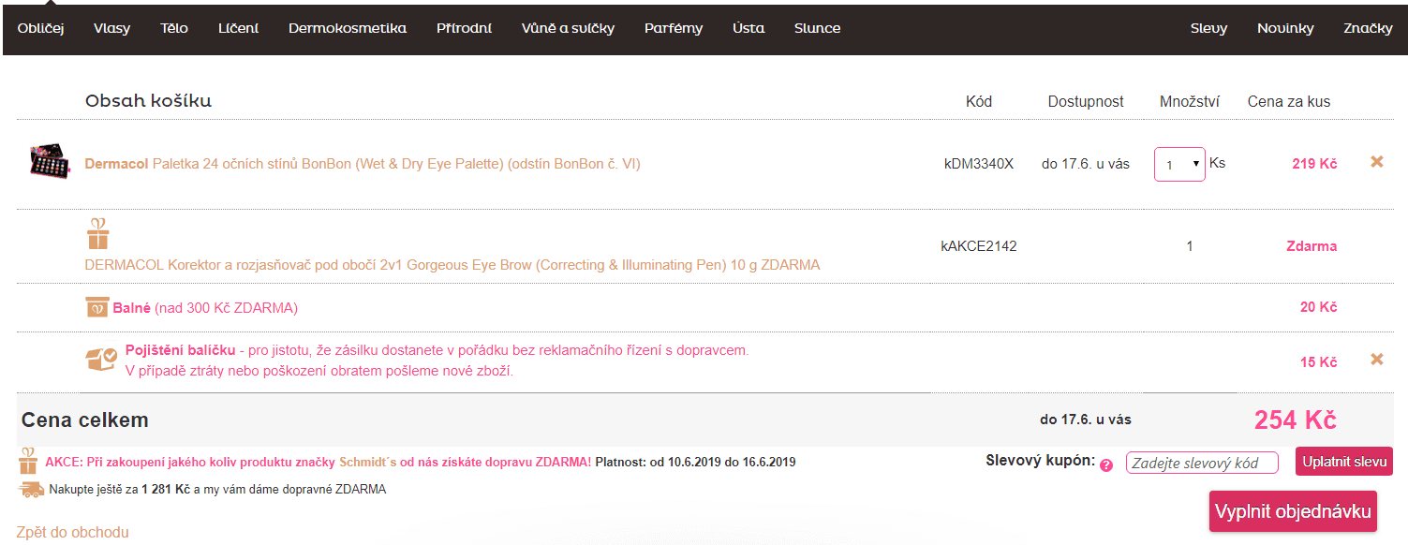This screenshot has width=1408, height=545.
Task: Remove Dermacol palette from cart
Action: point(1376,162)
